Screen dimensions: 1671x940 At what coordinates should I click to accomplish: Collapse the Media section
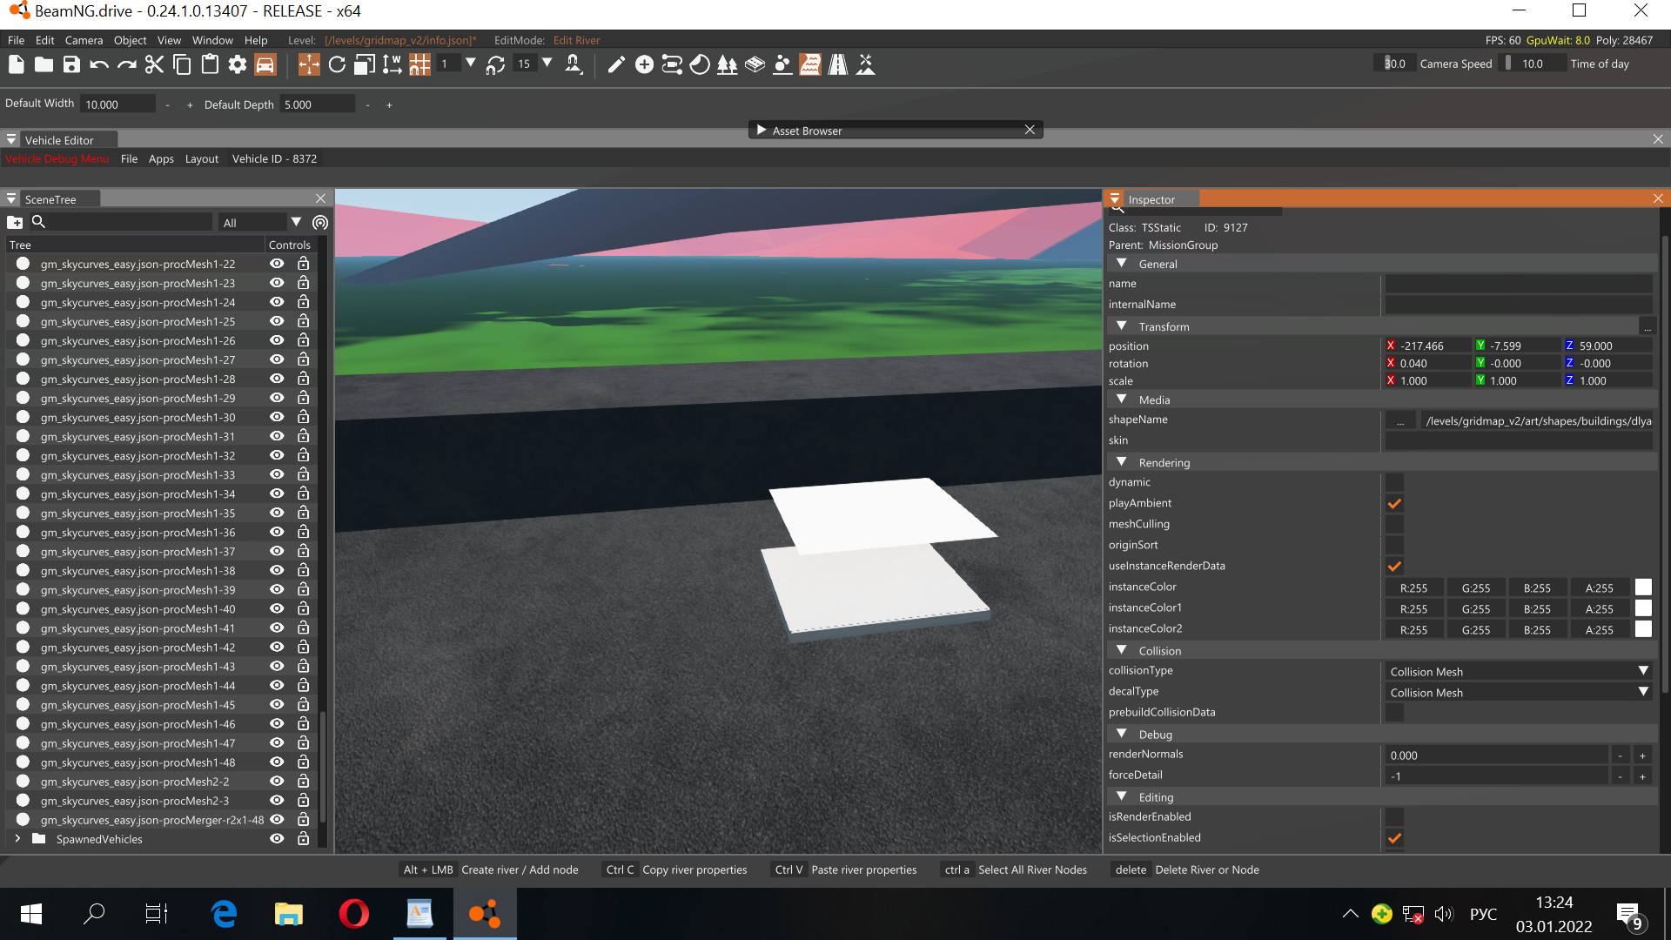point(1122,399)
